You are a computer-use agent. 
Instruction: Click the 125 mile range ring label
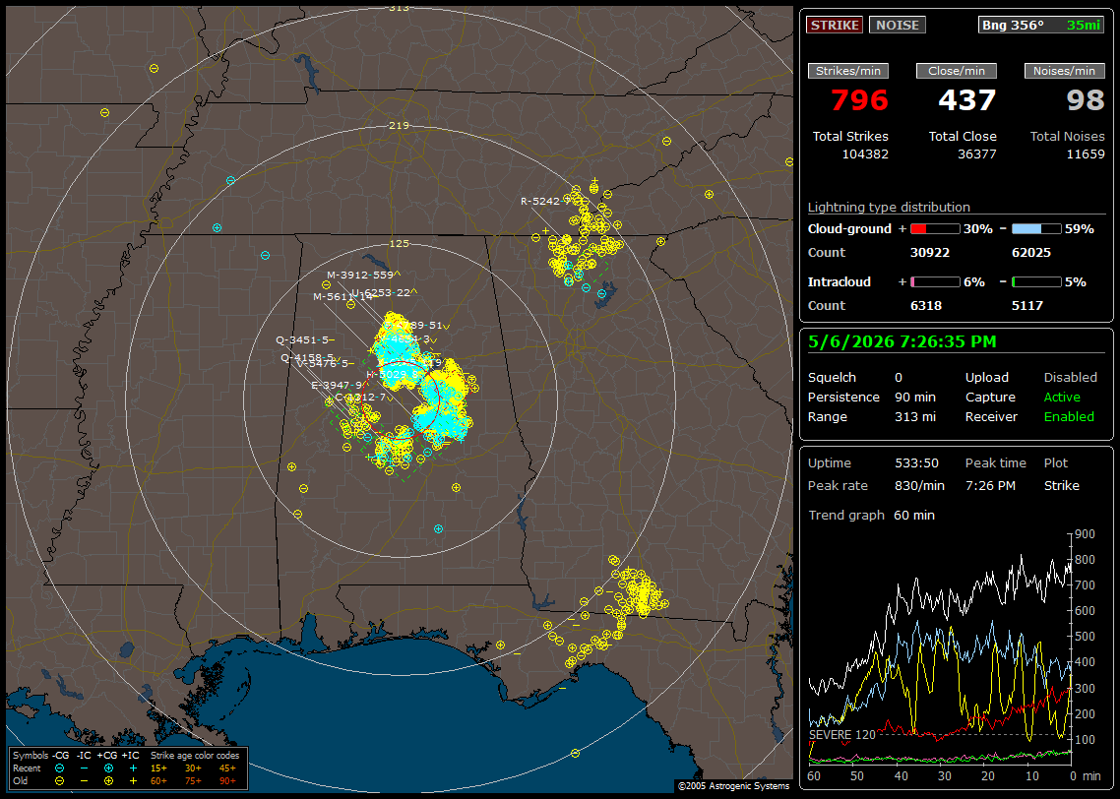click(399, 243)
